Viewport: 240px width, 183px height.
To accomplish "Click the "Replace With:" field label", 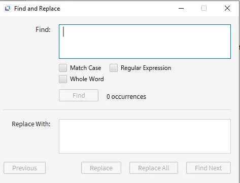I will click(31, 124).
